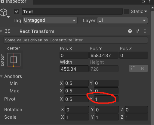
Task: Click the Inspector lock icon
Action: pos(143,1)
